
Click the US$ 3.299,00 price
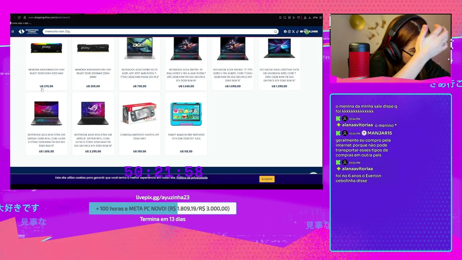click(93, 151)
